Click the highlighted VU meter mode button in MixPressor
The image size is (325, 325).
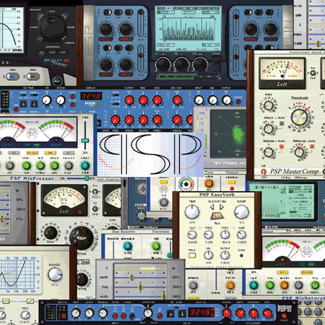tap(36, 145)
